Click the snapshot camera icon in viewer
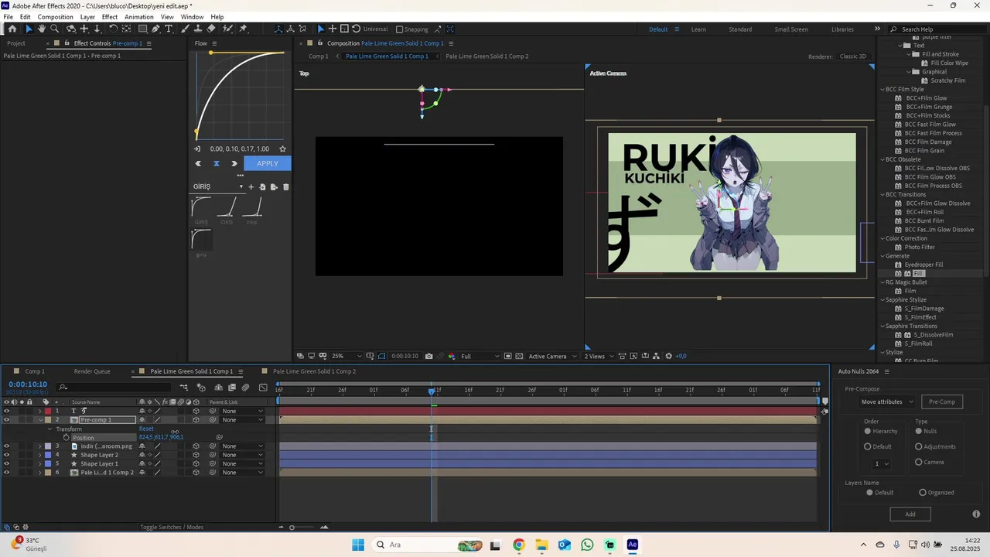Screen dimensions: 990x557 click(x=428, y=356)
